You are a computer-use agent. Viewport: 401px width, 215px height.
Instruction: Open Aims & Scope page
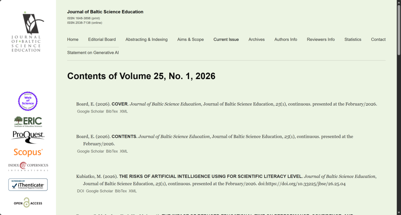(190, 39)
